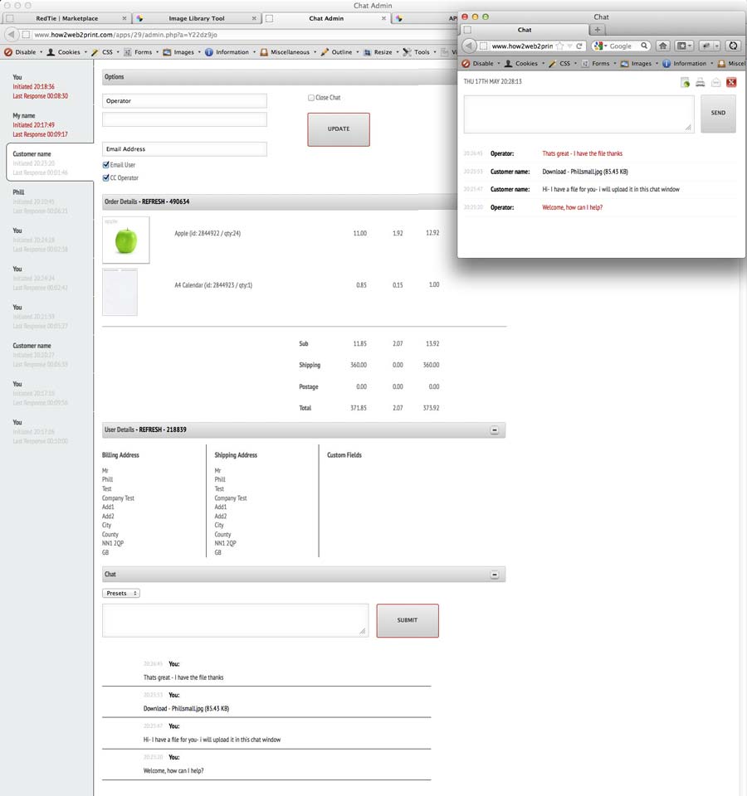Click the home button in chat browser

pyautogui.click(x=663, y=46)
